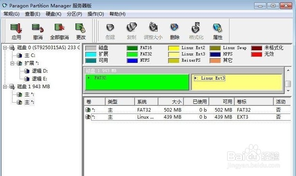Click the dark green FAT16 legend swatch
296x176 pixels.
[132, 48]
